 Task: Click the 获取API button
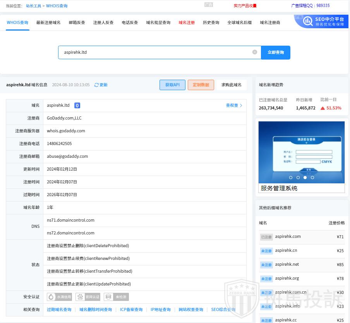tap(172, 85)
